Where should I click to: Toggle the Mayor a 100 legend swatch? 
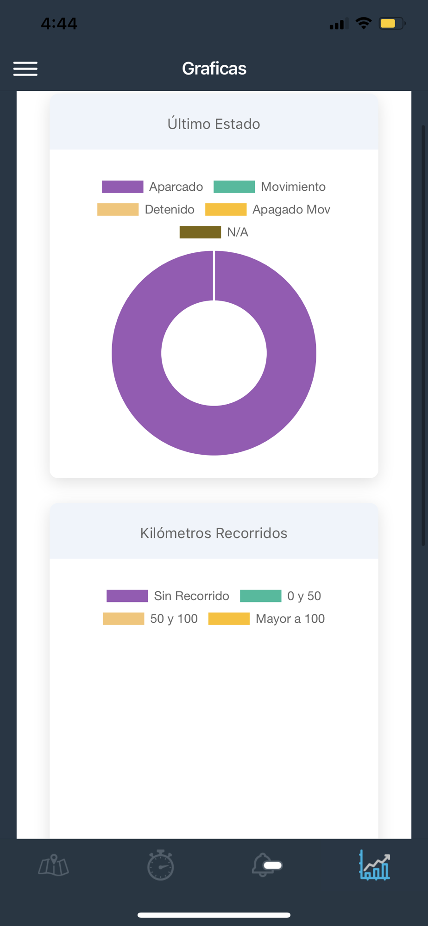coord(229,619)
